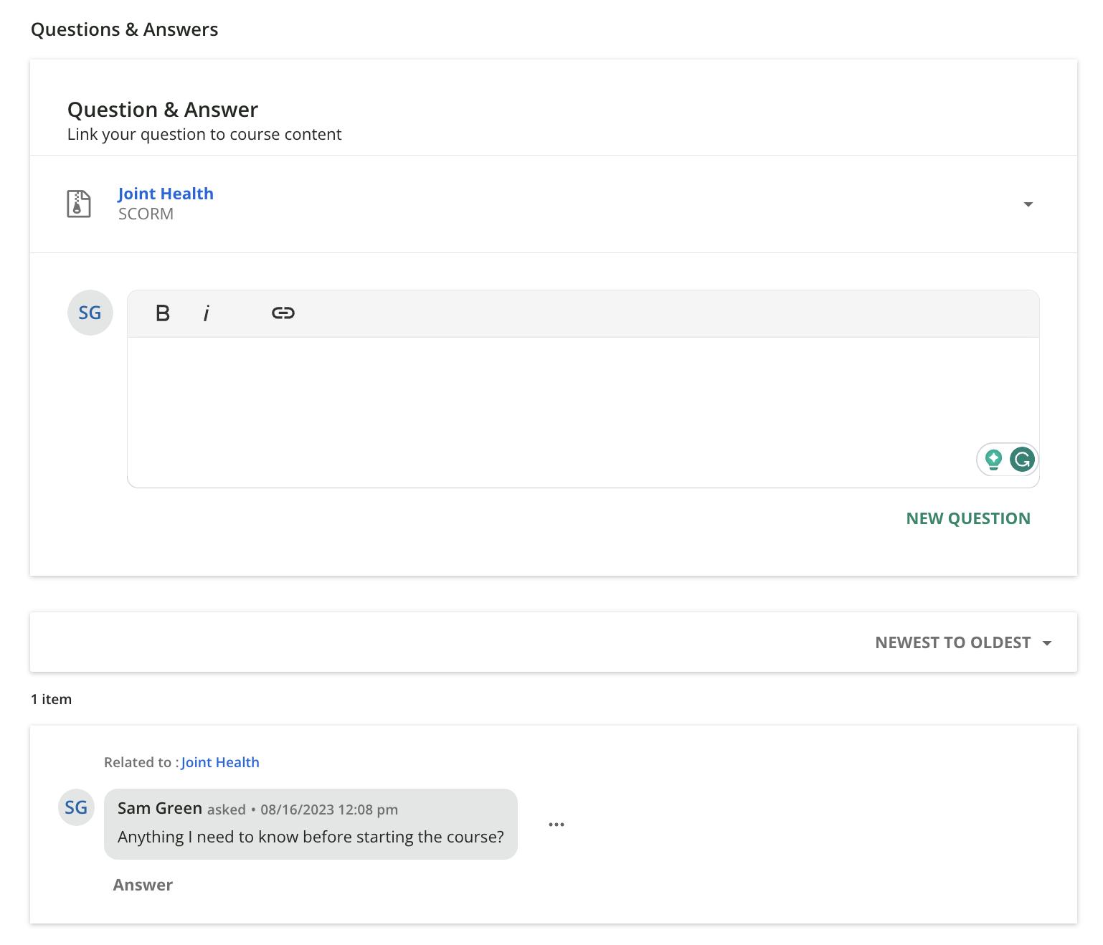Viewport: 1103px width, 945px height.
Task: Toggle bold formatting in the question editor
Action: pos(162,313)
